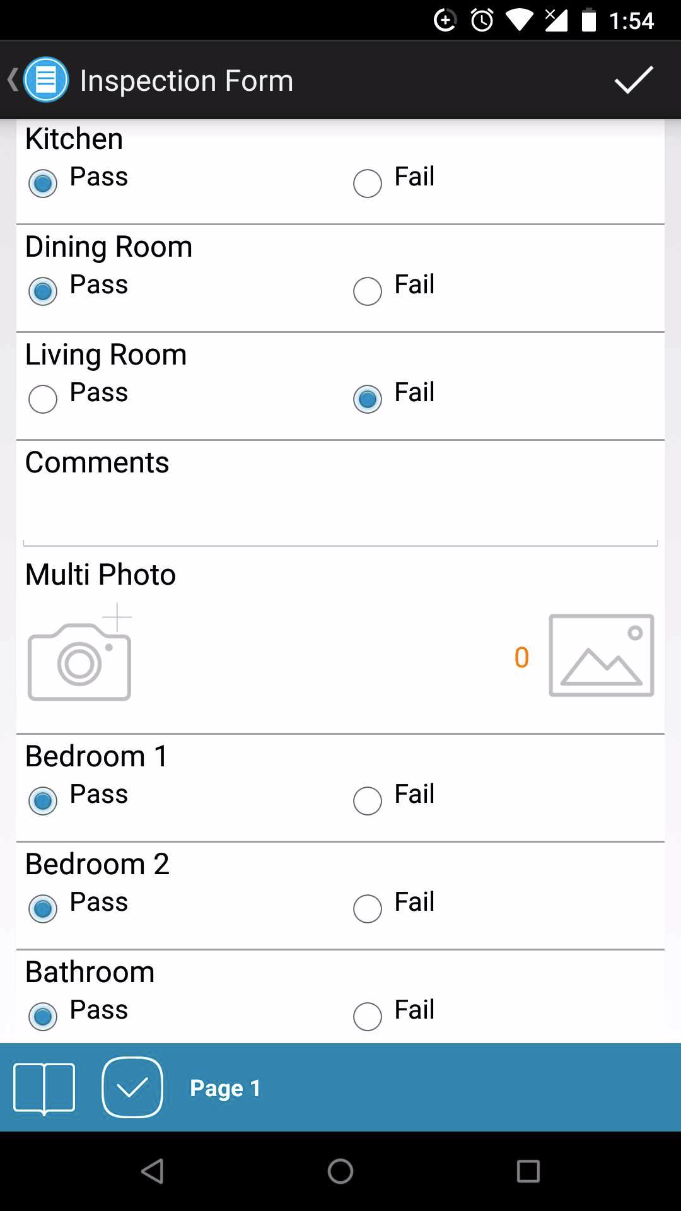
Task: Tap the Page 1 label
Action: pyautogui.click(x=225, y=1088)
